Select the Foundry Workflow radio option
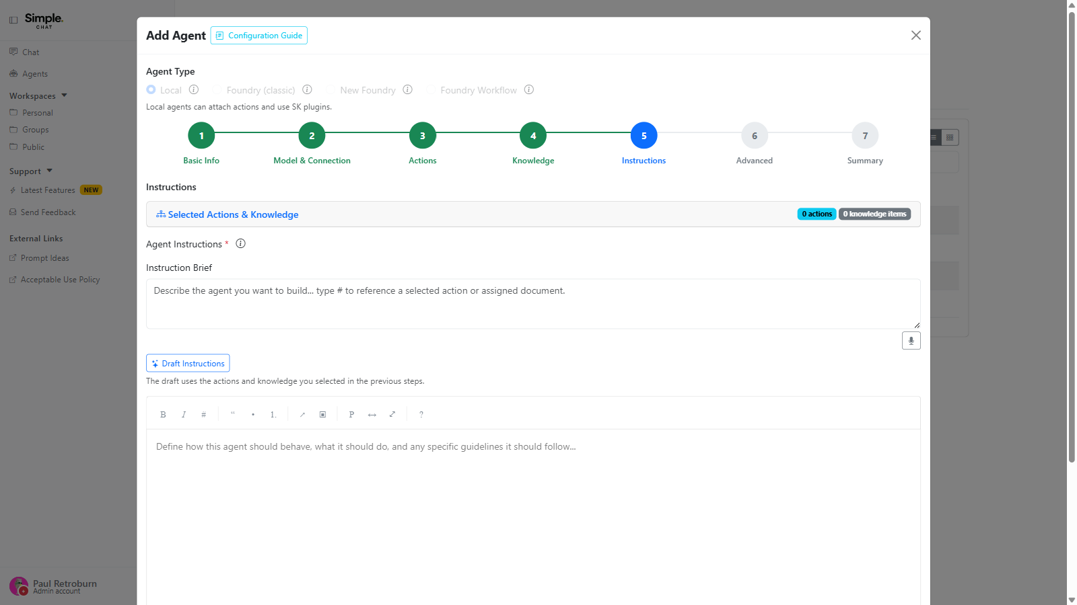The image size is (1077, 605). (431, 89)
